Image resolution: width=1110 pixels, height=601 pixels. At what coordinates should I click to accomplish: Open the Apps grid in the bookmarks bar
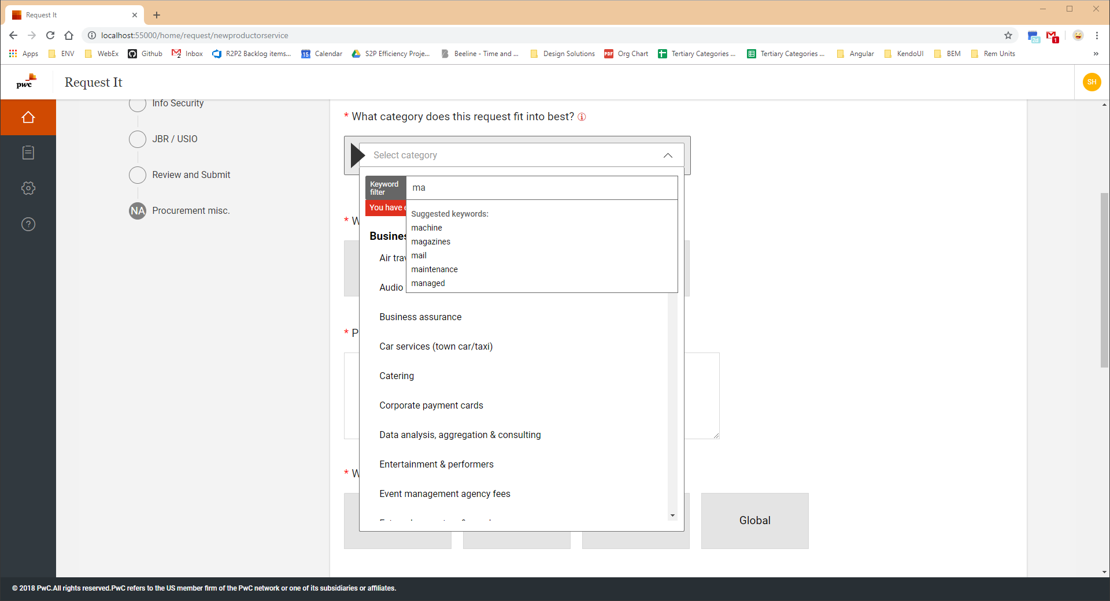click(13, 53)
